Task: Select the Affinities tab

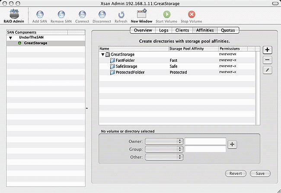Action: click(x=205, y=30)
